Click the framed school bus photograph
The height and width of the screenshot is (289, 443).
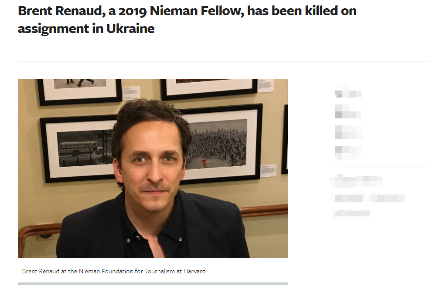click(x=78, y=147)
